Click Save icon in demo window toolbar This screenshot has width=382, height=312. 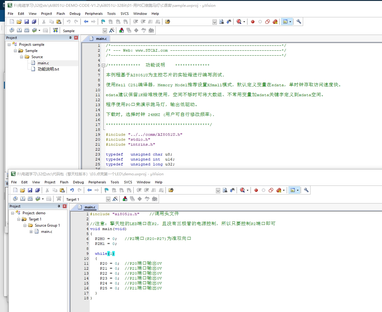30,190
